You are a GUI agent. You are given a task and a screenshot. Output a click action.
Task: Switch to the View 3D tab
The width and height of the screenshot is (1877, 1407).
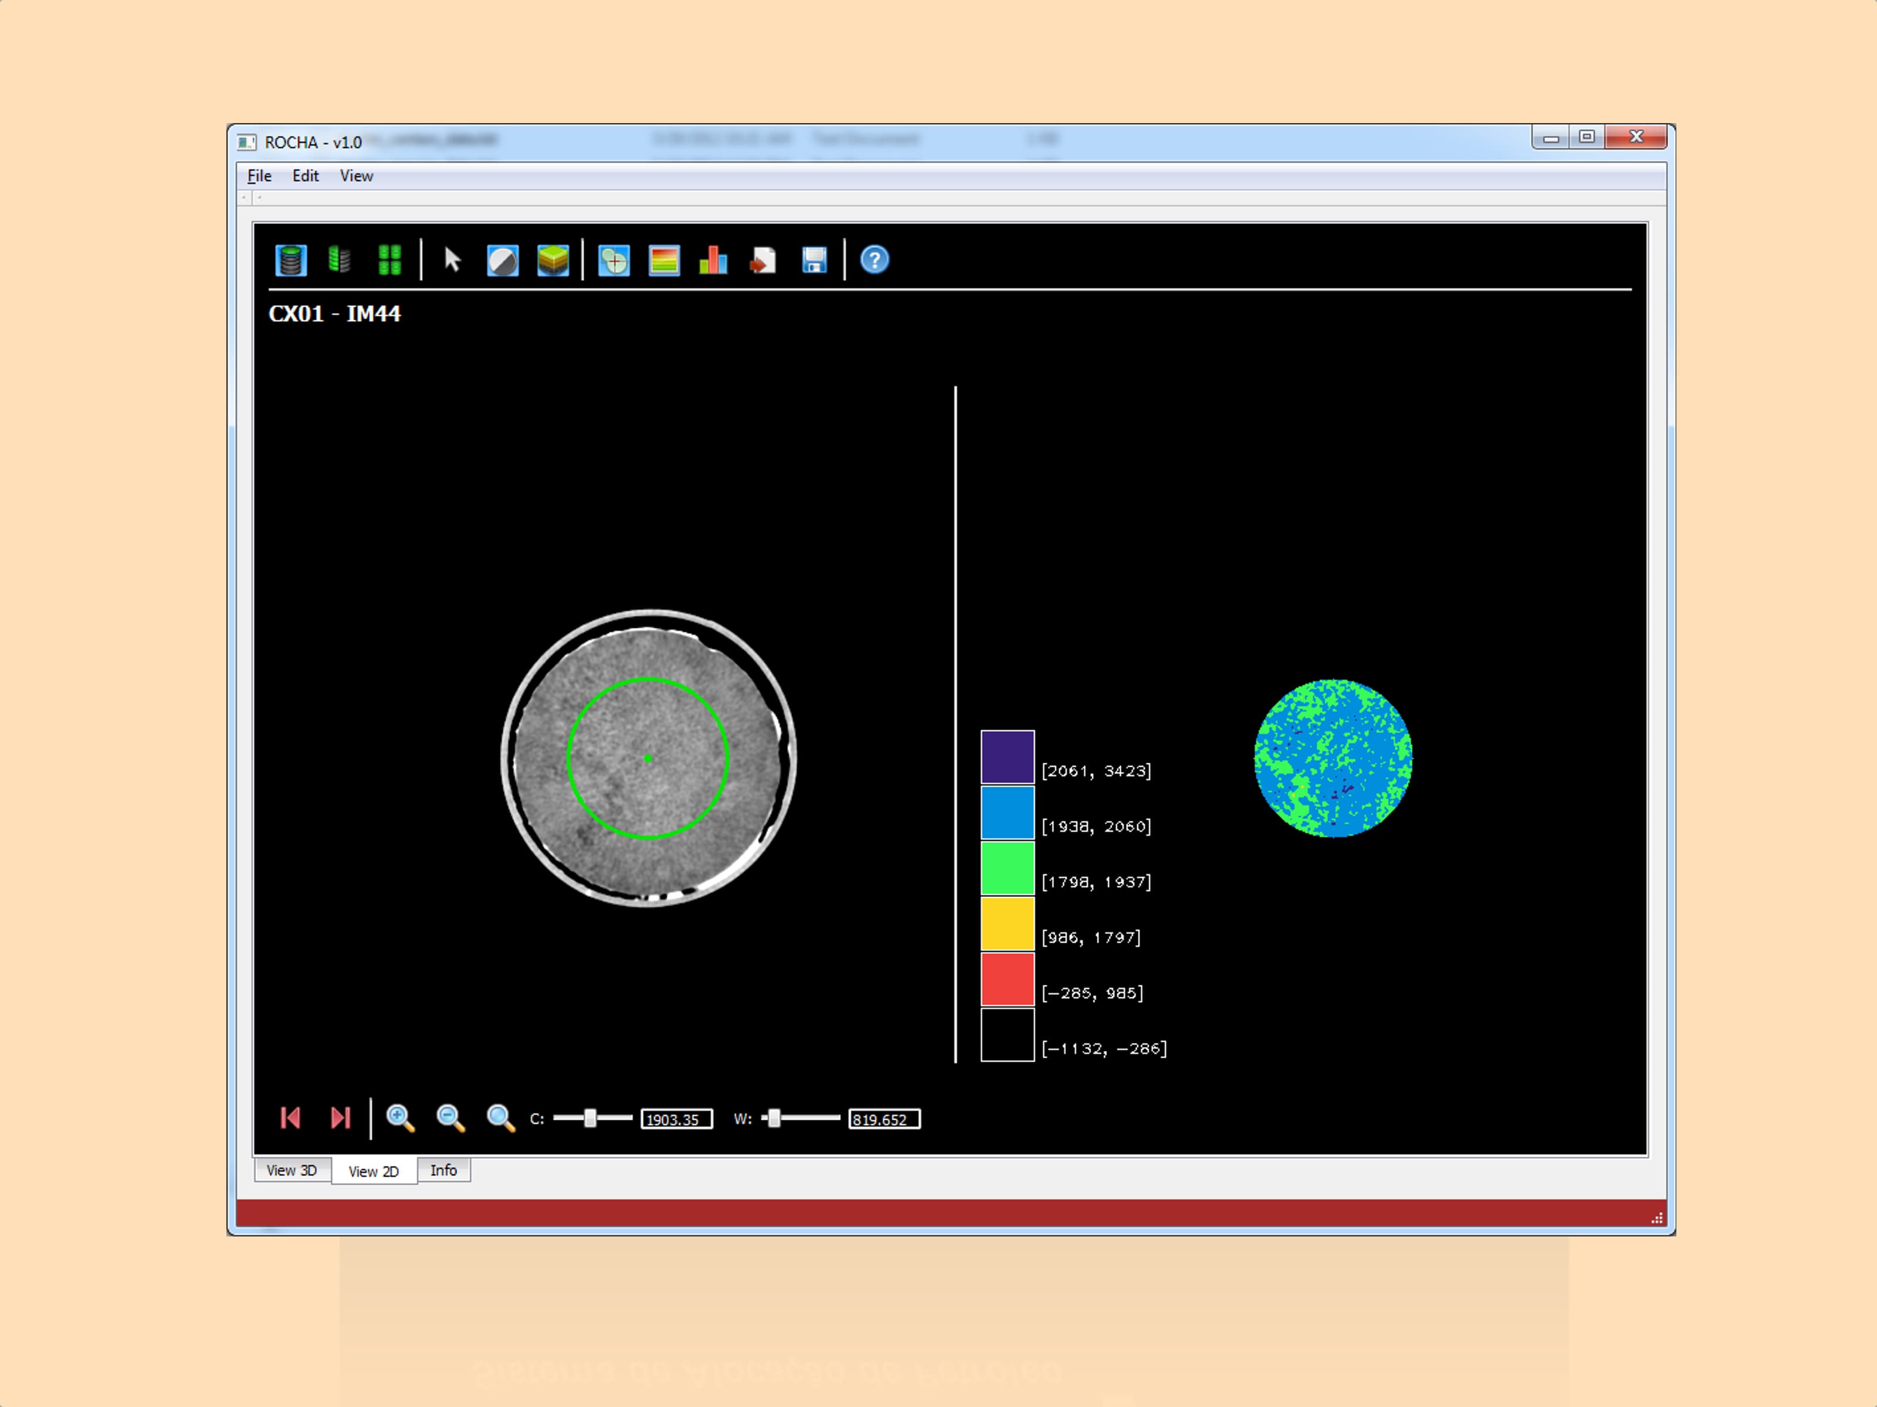click(x=291, y=1170)
